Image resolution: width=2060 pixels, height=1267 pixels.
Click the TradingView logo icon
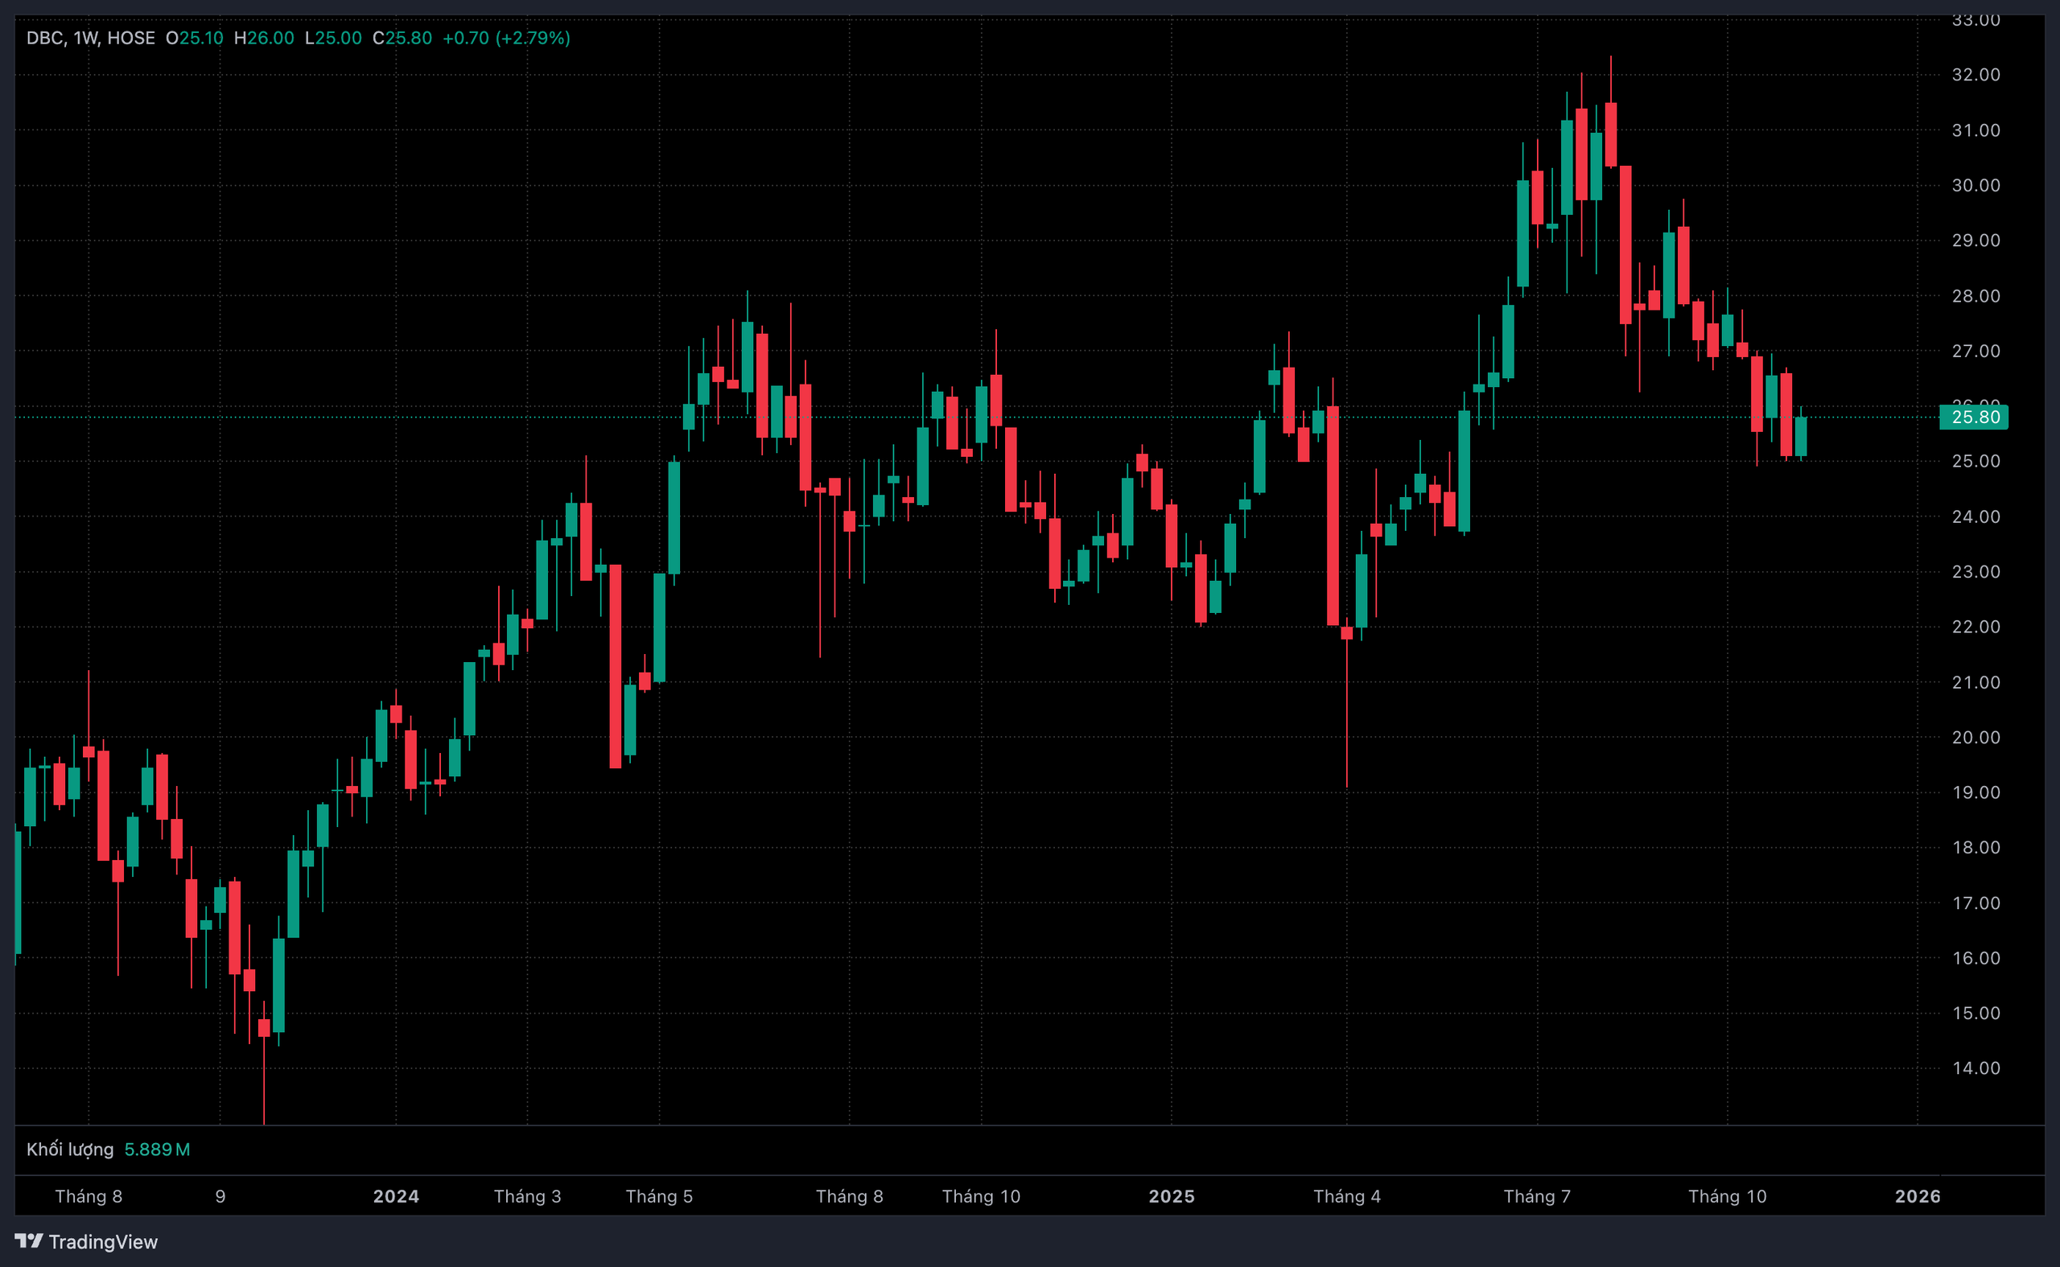click(x=28, y=1240)
